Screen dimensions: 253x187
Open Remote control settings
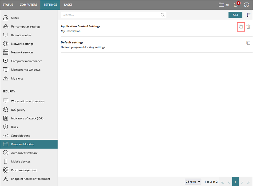pos(6,35)
